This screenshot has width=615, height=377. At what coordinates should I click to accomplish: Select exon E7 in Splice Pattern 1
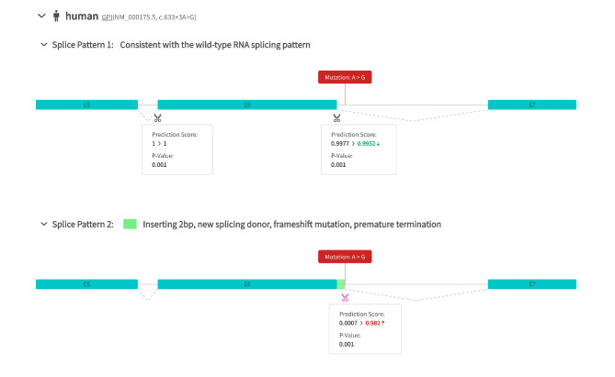pyautogui.click(x=532, y=105)
